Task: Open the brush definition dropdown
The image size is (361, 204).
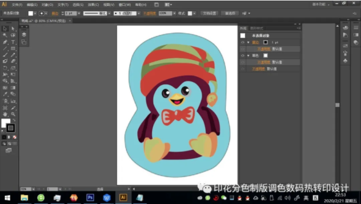Action: click(139, 13)
